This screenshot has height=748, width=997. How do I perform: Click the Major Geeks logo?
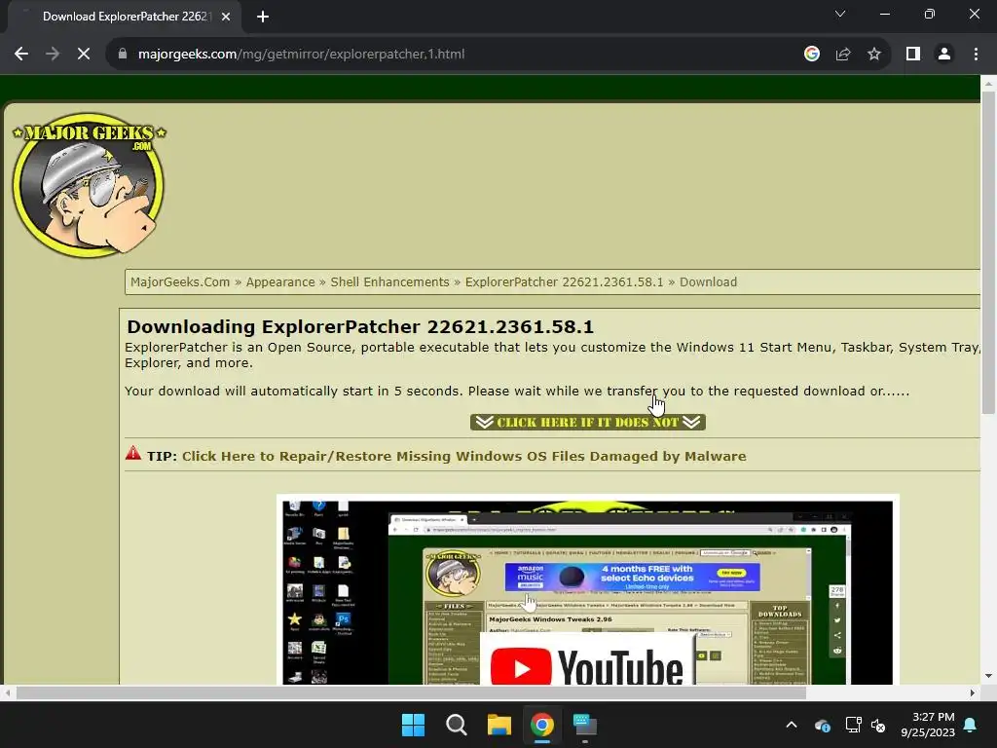tap(89, 185)
